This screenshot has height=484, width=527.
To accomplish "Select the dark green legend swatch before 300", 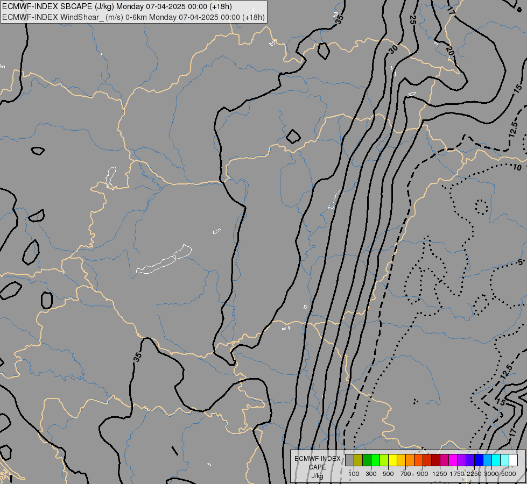I will pos(367,460).
